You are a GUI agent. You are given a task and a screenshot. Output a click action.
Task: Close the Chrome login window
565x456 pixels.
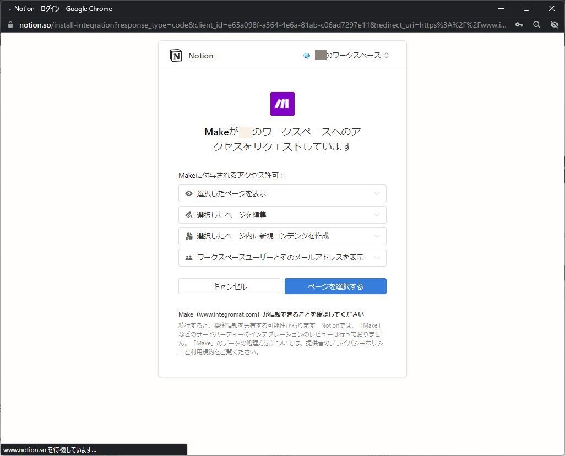click(x=552, y=8)
